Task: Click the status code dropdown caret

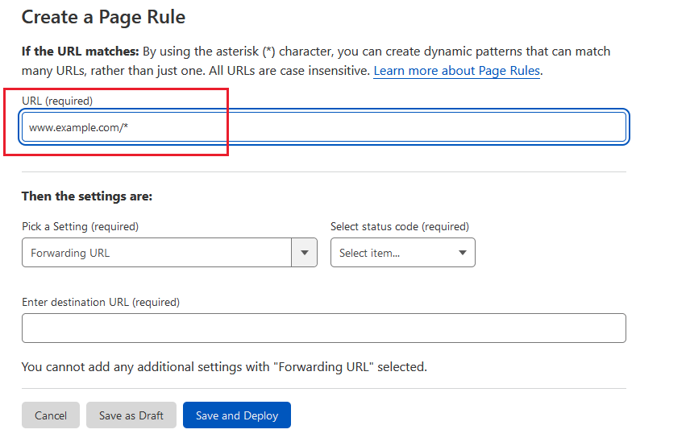Action: click(463, 253)
